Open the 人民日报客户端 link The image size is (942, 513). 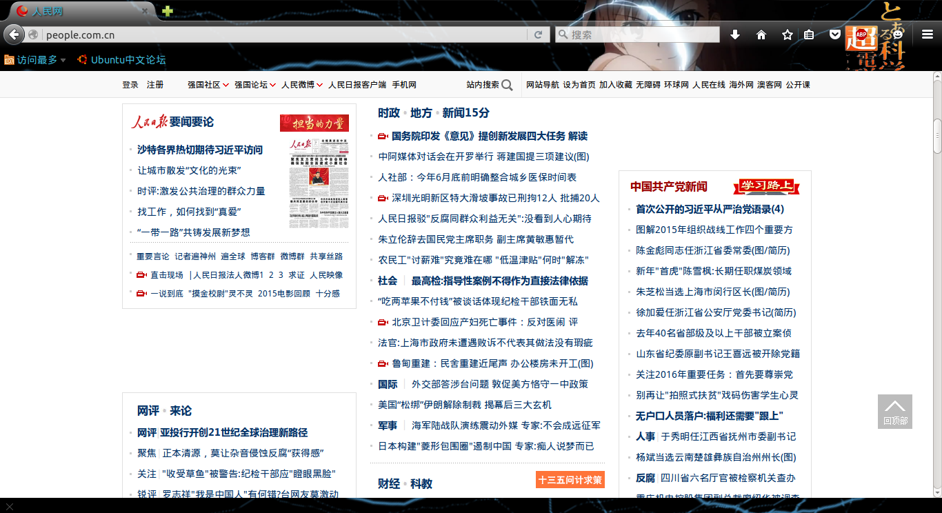point(357,85)
